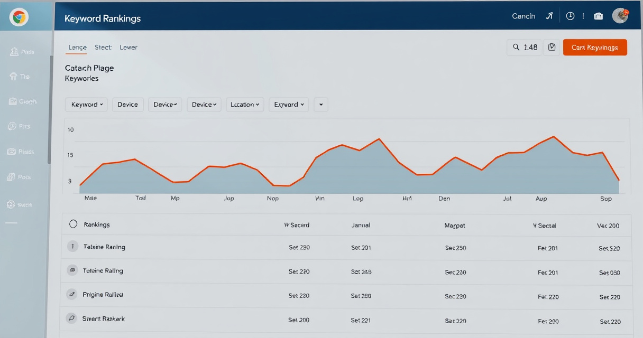Image resolution: width=643 pixels, height=338 pixels.
Task: Open the user profile avatar
Action: (x=620, y=16)
